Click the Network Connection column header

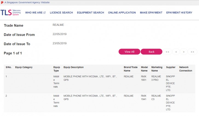pyautogui.click(x=186, y=69)
